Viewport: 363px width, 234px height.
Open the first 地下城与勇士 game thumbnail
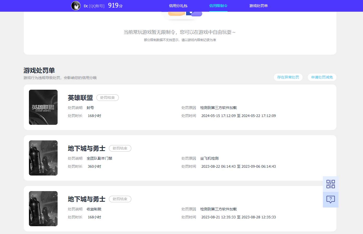[x=43, y=158]
